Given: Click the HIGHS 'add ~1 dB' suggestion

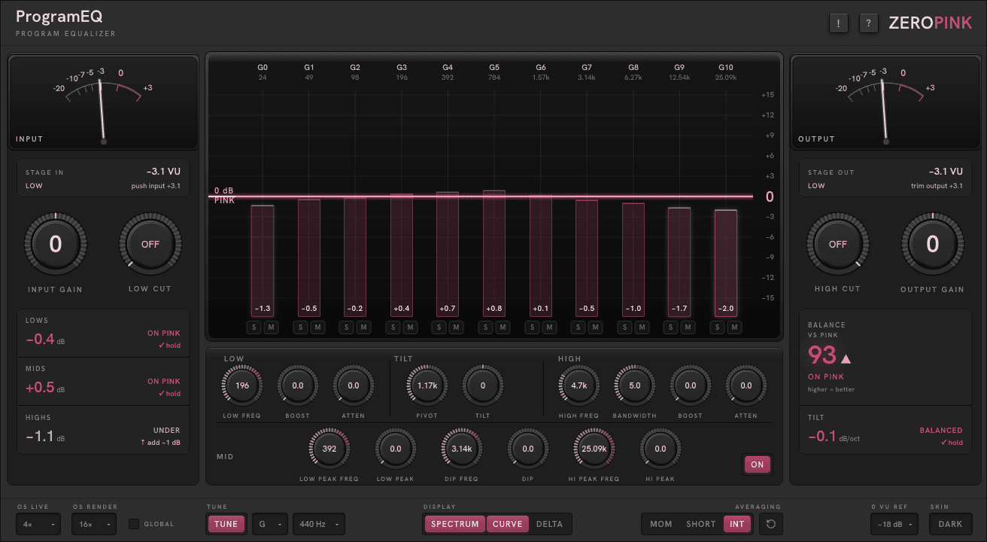Looking at the screenshot, I should click(x=161, y=442).
